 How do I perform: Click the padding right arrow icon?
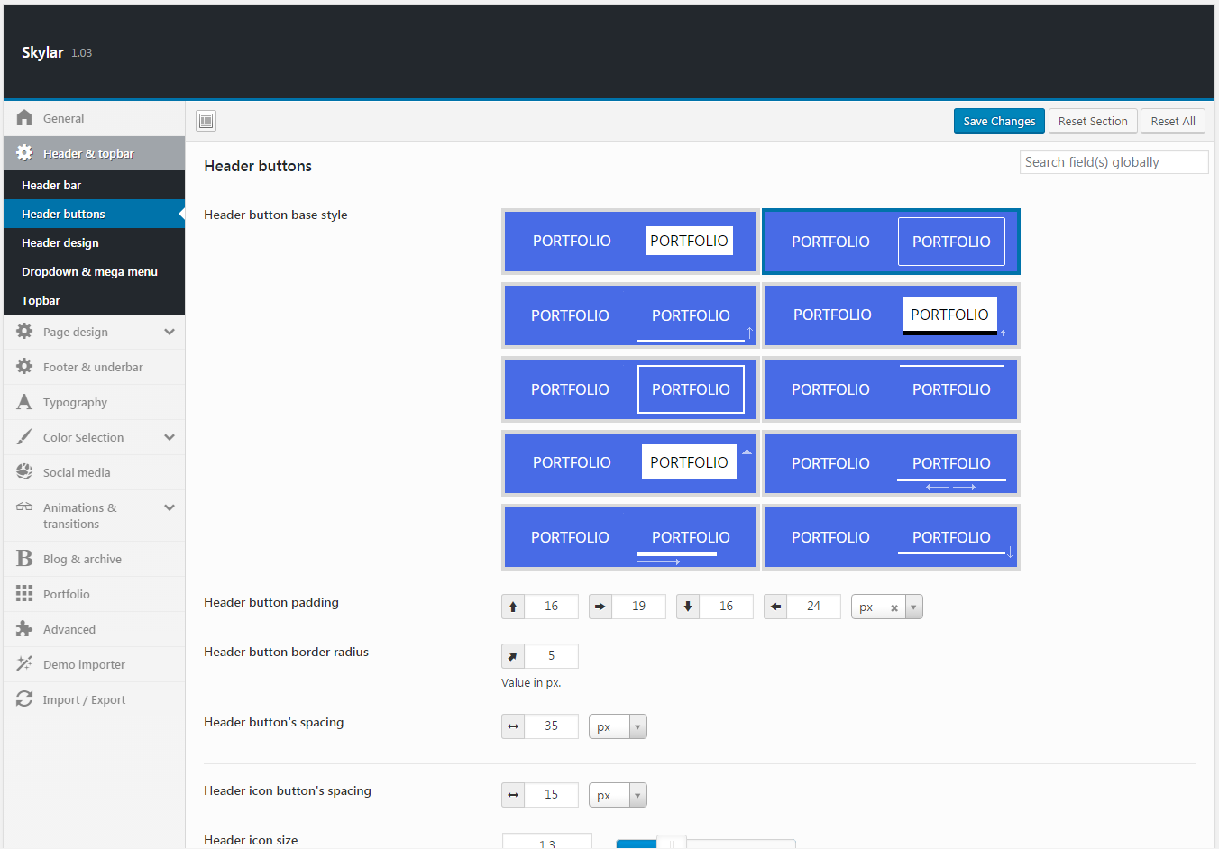coord(600,607)
